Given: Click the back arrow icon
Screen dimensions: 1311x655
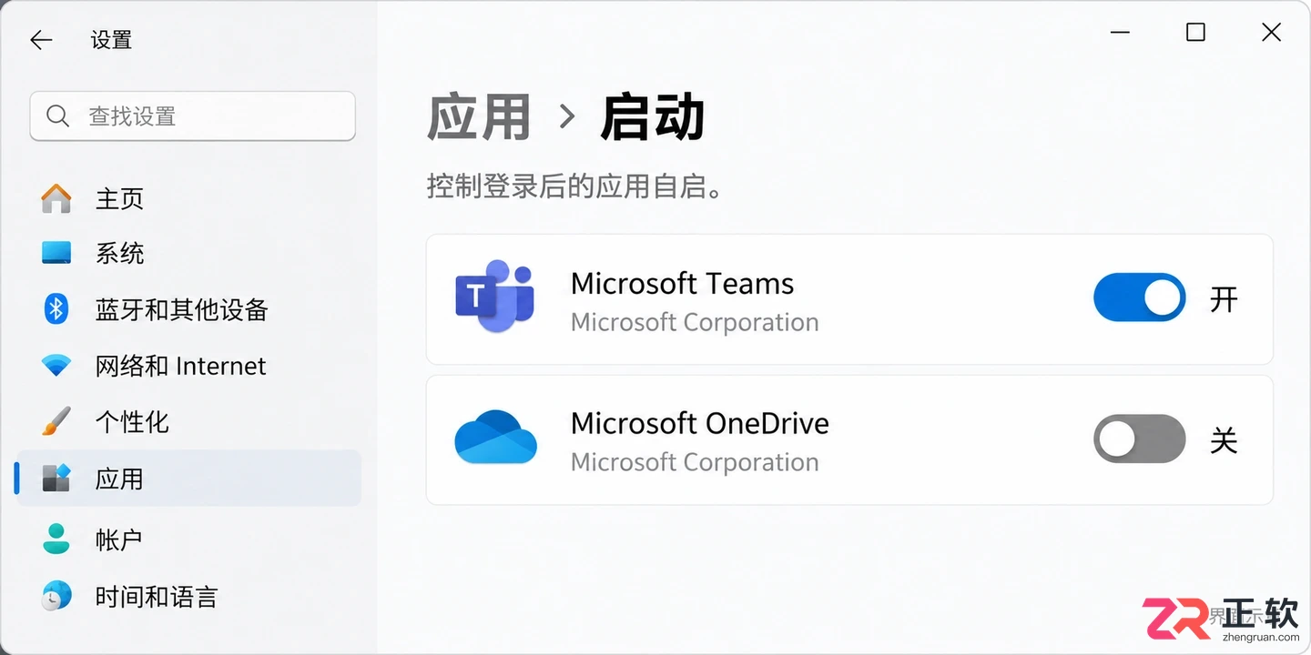Looking at the screenshot, I should (41, 40).
